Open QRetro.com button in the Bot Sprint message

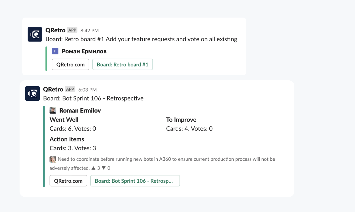point(68,181)
